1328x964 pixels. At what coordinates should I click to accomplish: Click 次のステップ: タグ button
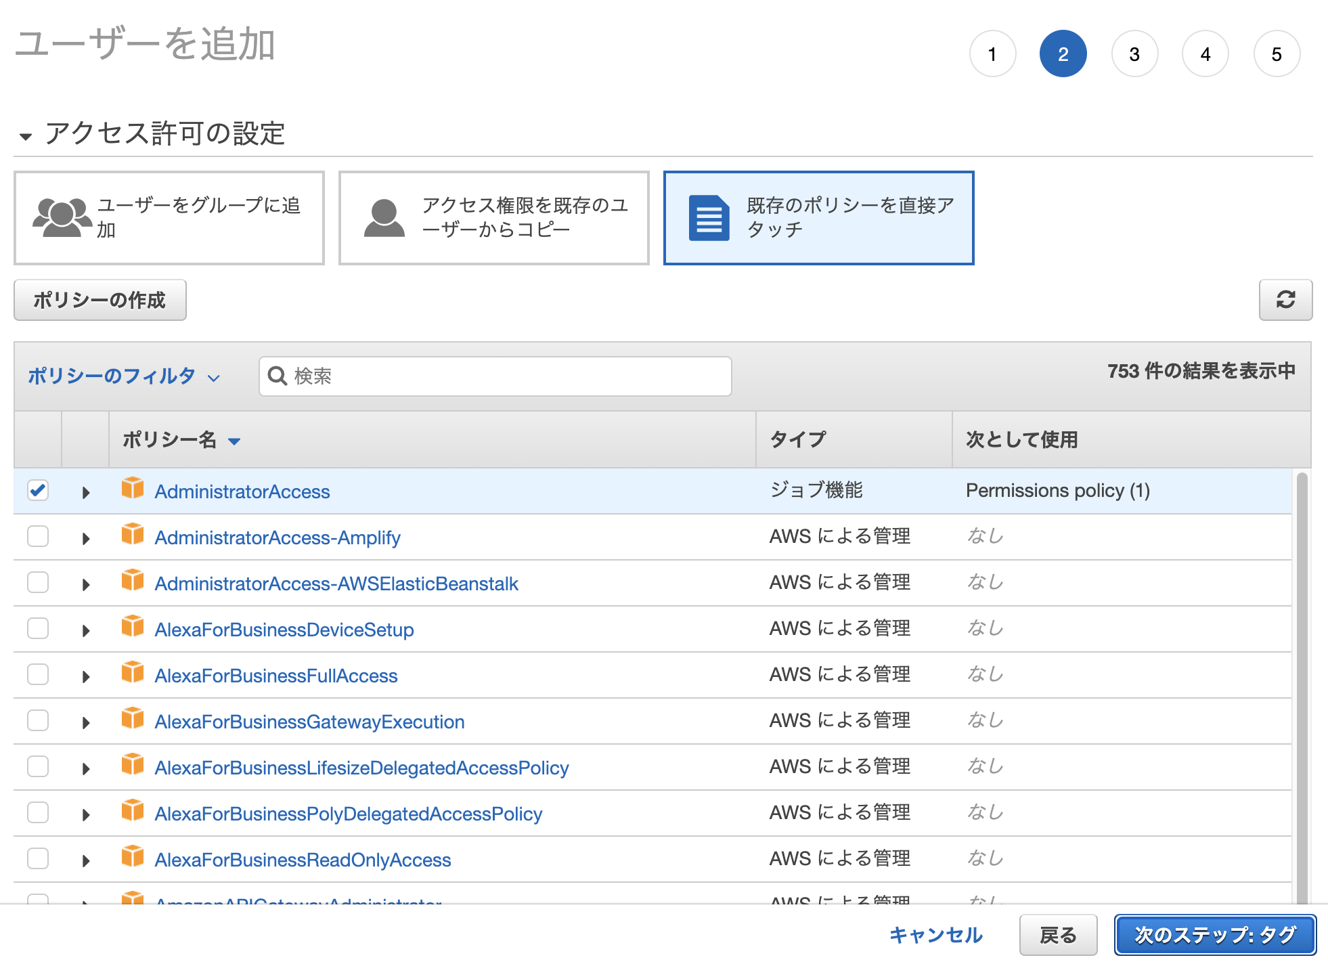click(1215, 935)
